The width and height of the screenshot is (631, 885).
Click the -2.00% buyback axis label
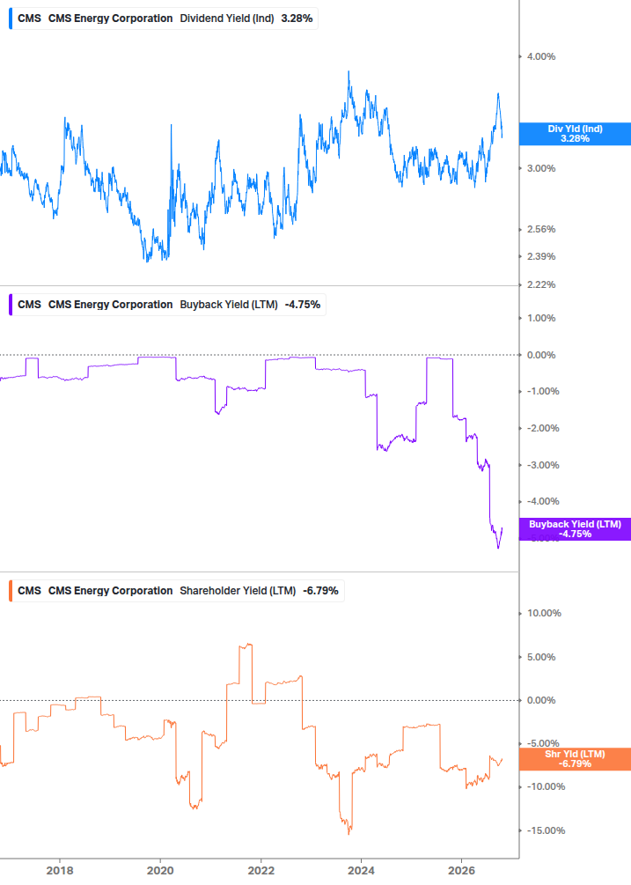(543, 428)
